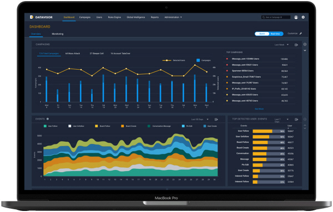Click the DASHBOARD page title
333x212 pixels.
click(x=40, y=27)
